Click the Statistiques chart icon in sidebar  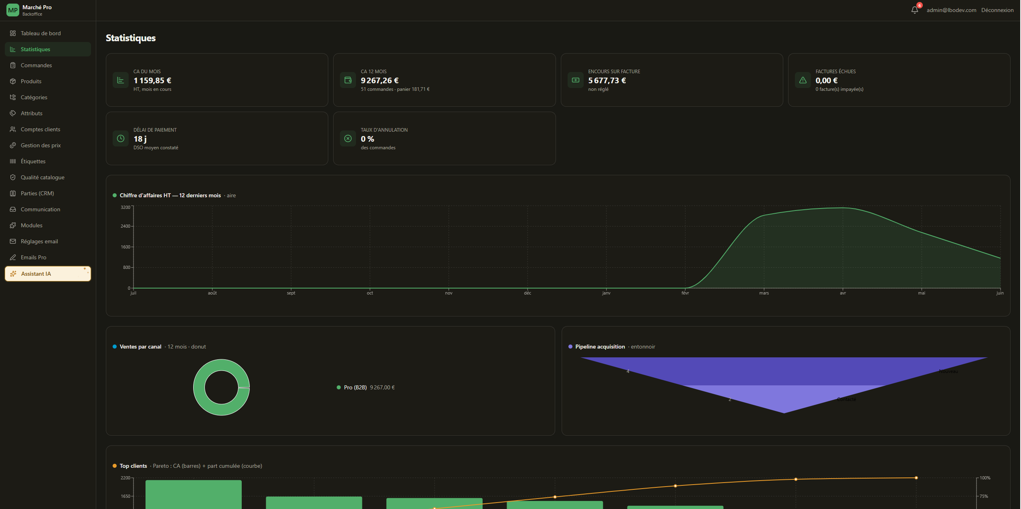[13, 49]
